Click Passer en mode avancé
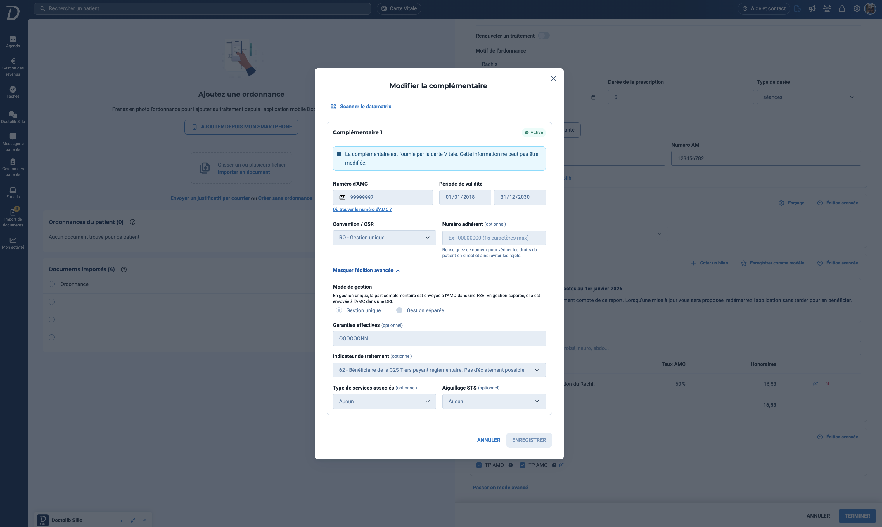This screenshot has height=527, width=882. [500, 488]
